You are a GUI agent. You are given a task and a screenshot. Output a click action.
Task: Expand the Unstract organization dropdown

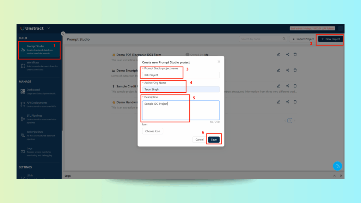(49, 28)
